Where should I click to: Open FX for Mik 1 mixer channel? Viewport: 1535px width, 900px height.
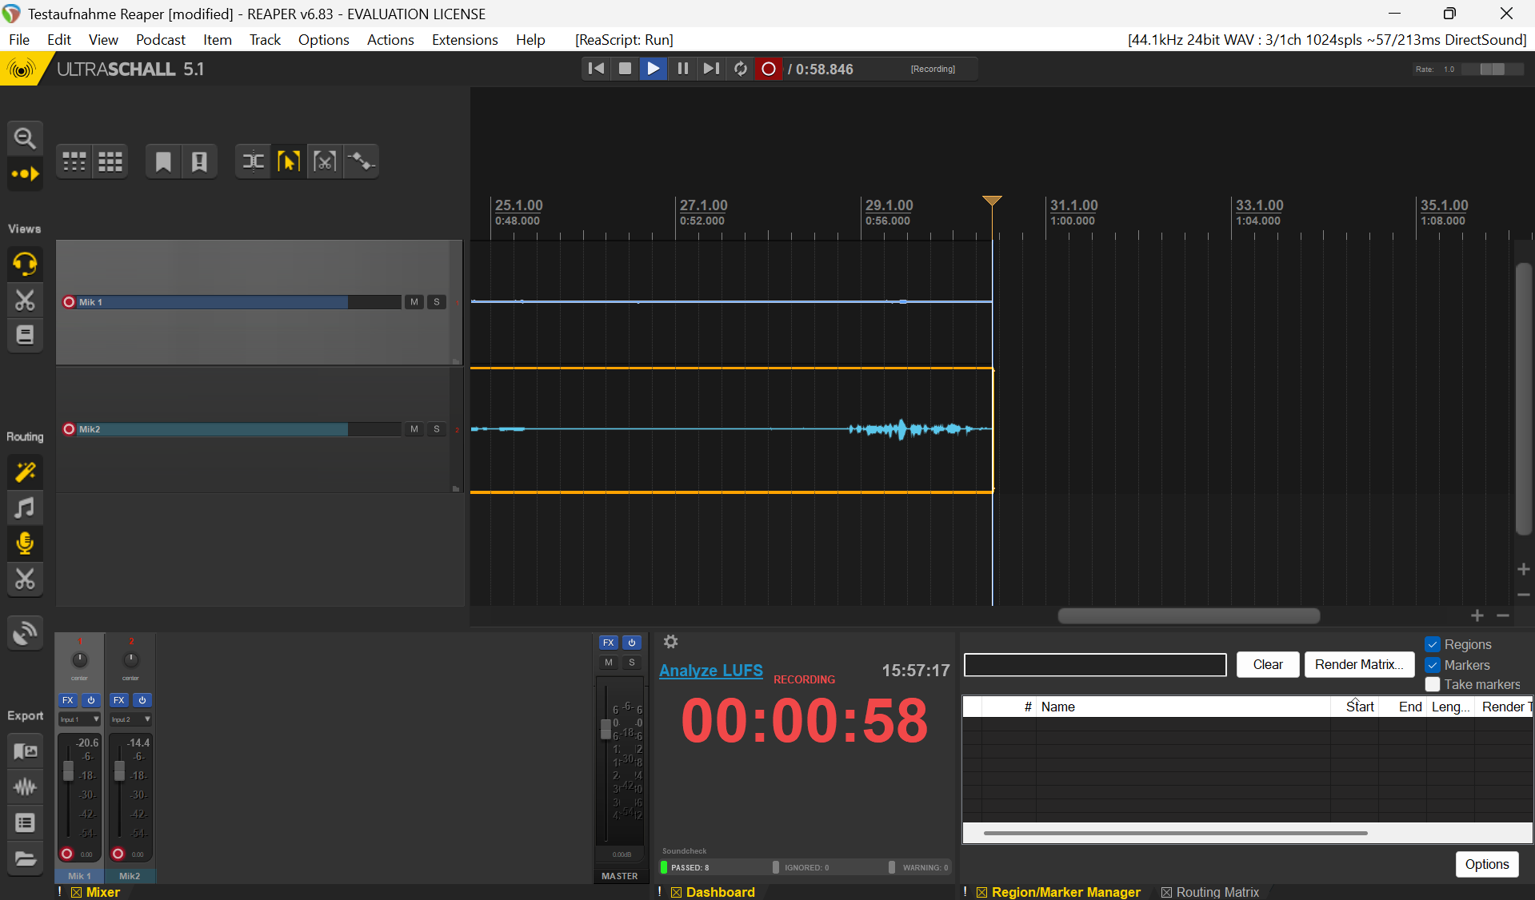68,700
